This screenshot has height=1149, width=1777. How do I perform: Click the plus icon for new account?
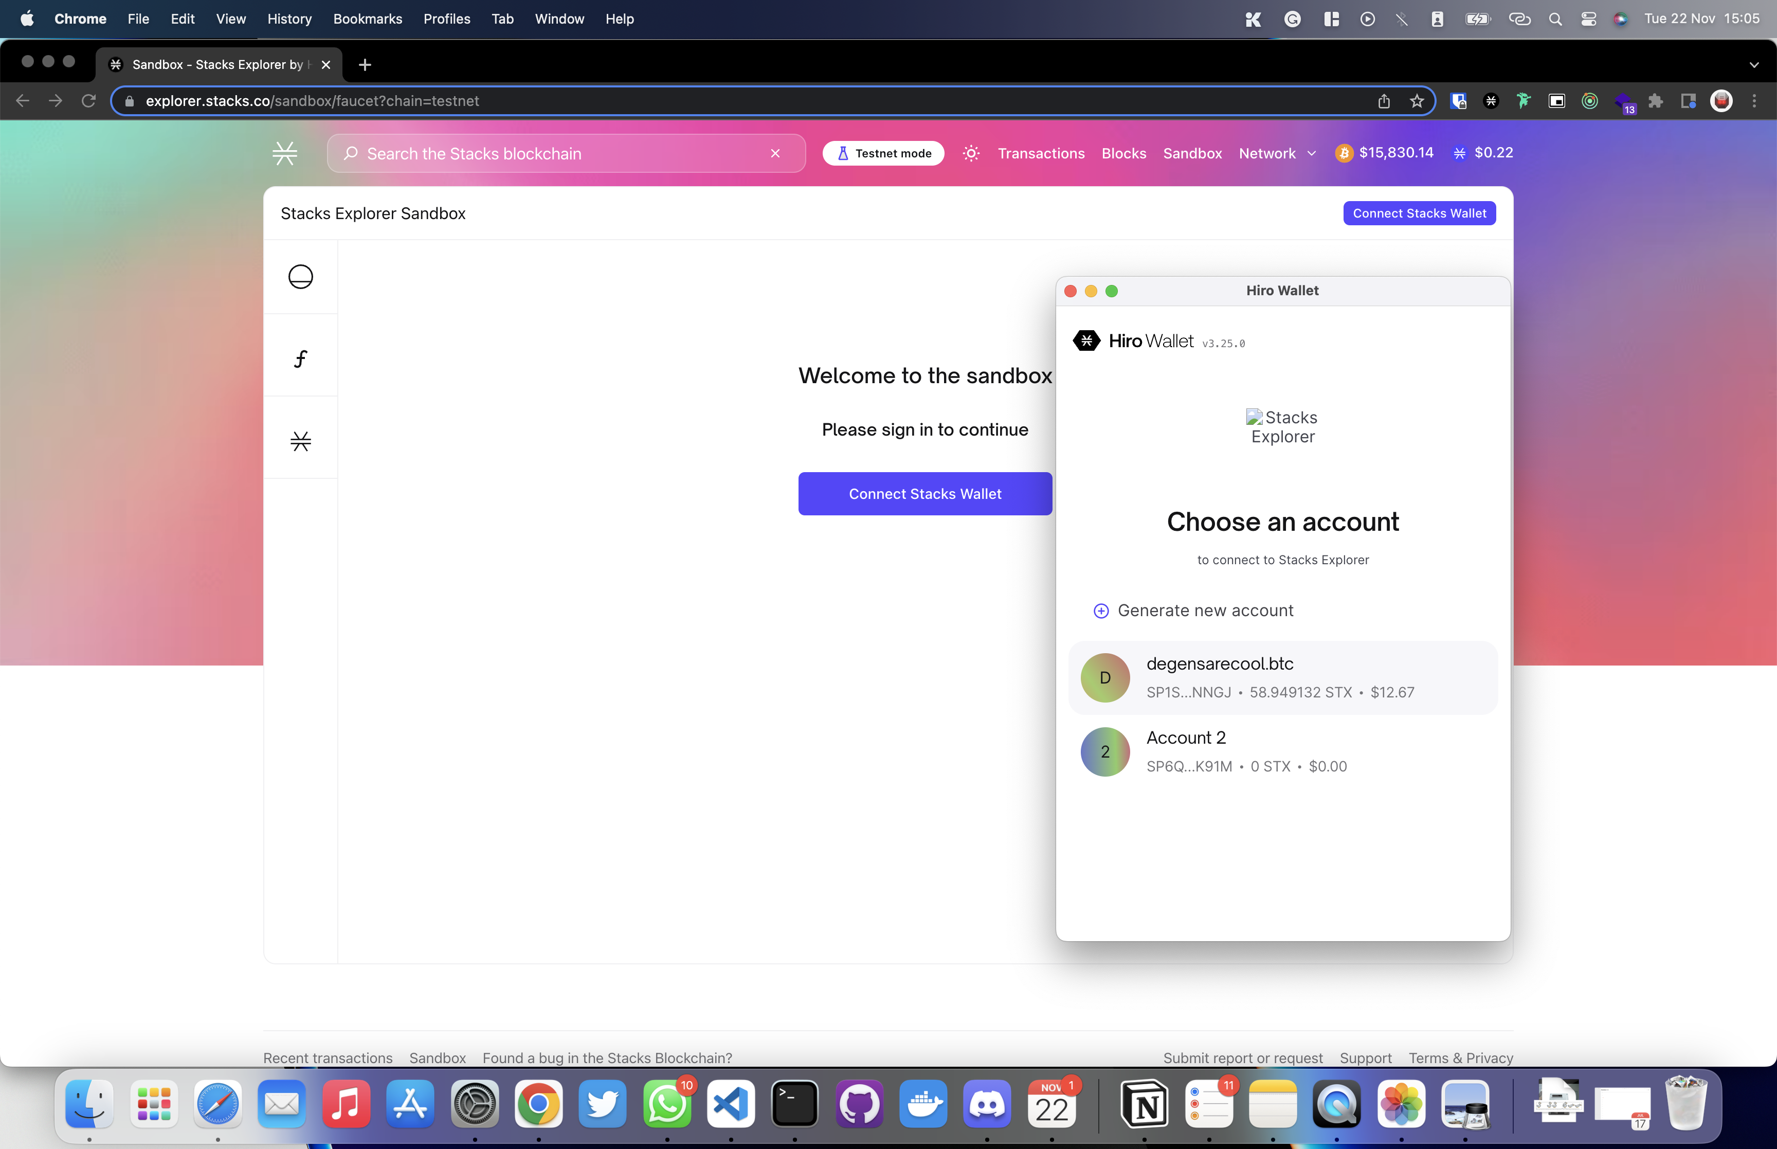[x=1101, y=611]
